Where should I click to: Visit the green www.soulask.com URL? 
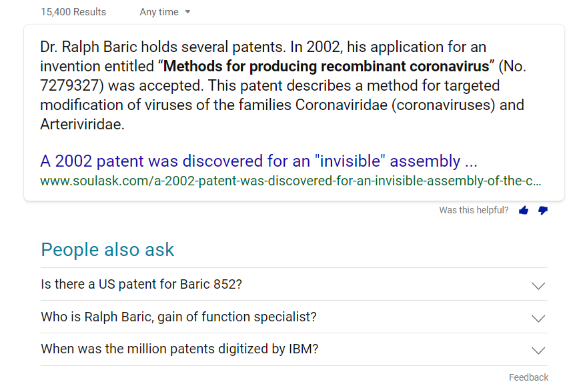[291, 181]
